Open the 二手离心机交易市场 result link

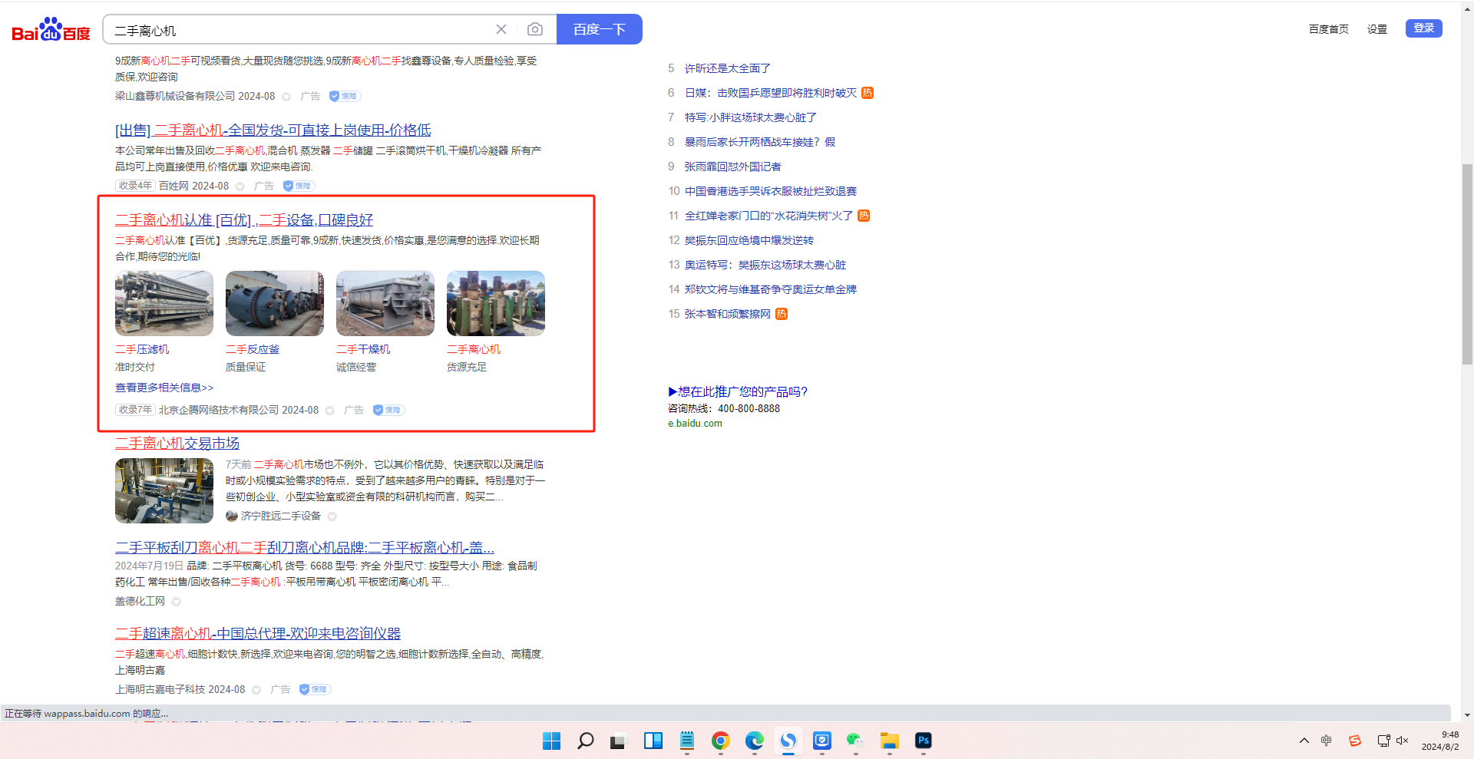pyautogui.click(x=177, y=444)
